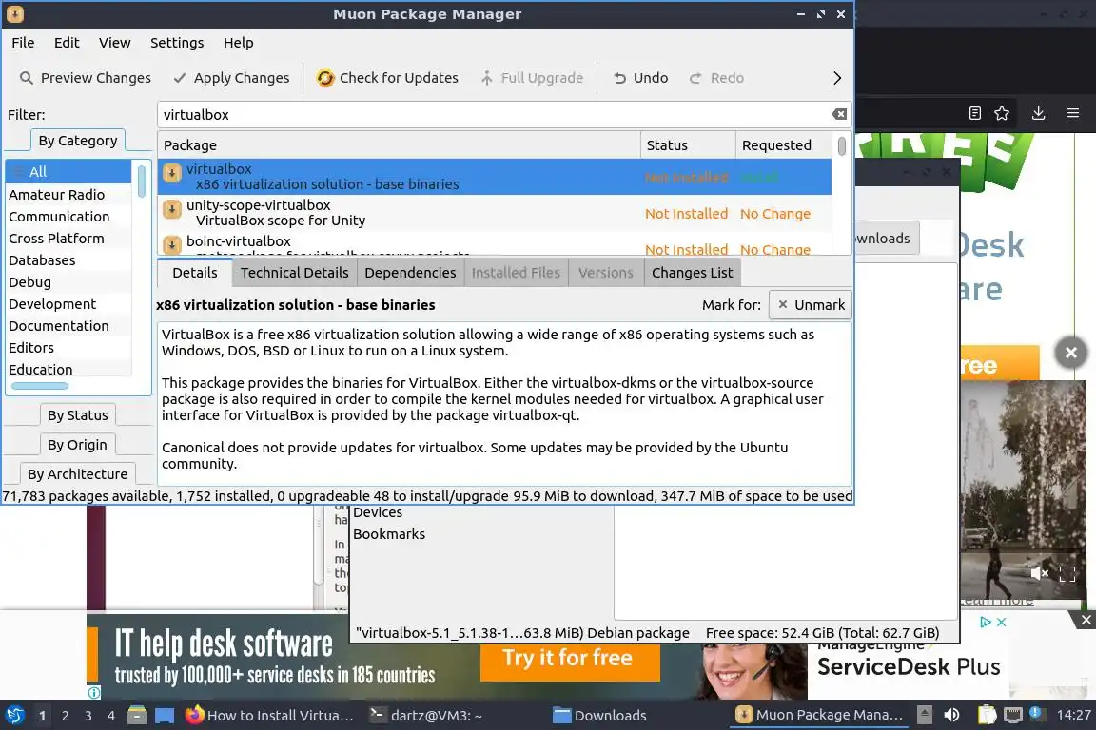Select the Education category
This screenshot has height=730, width=1096.
click(68, 369)
